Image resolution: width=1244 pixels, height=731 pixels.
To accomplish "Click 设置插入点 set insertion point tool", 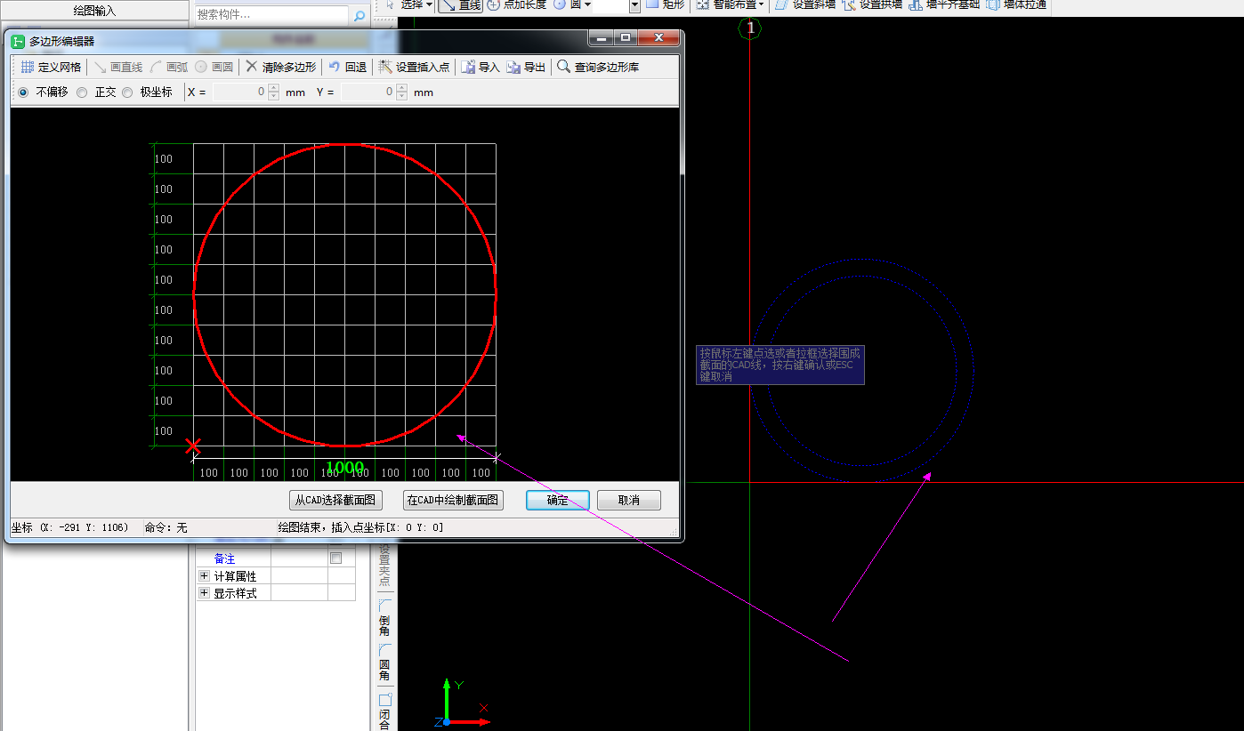I will (x=414, y=67).
